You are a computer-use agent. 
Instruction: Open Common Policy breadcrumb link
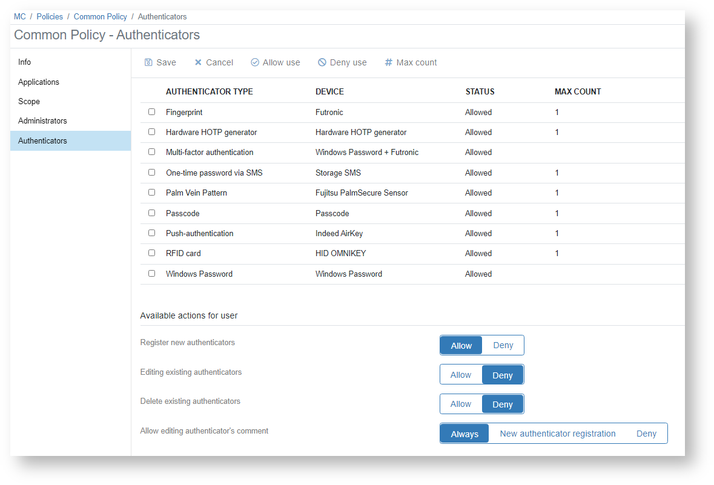[101, 16]
